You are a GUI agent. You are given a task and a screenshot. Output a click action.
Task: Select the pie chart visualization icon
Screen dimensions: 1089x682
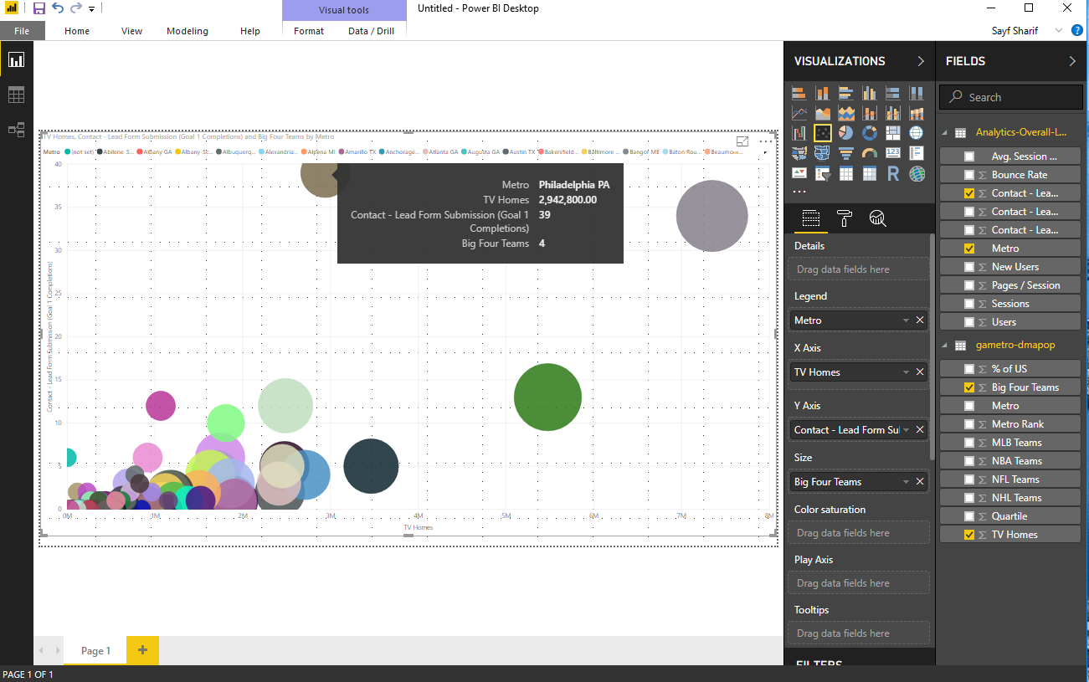point(846,133)
